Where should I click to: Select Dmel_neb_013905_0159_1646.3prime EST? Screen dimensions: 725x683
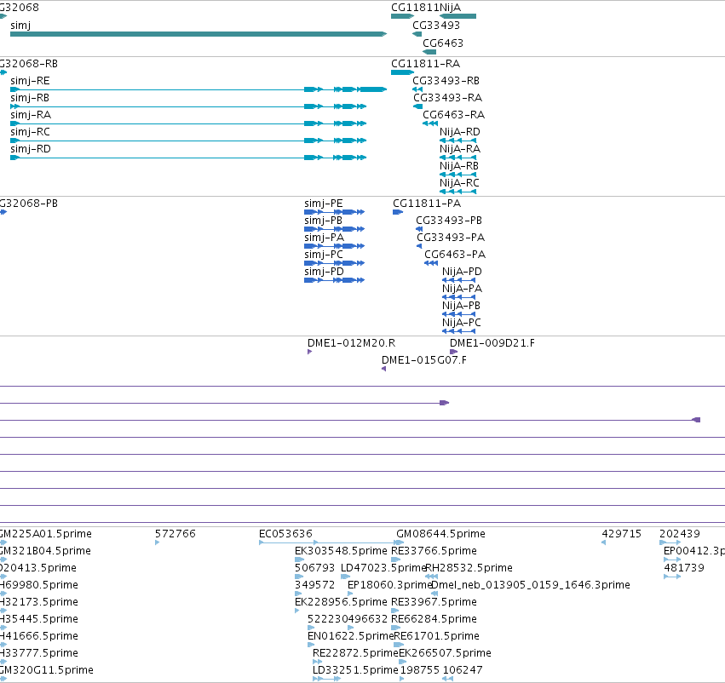pos(434,594)
